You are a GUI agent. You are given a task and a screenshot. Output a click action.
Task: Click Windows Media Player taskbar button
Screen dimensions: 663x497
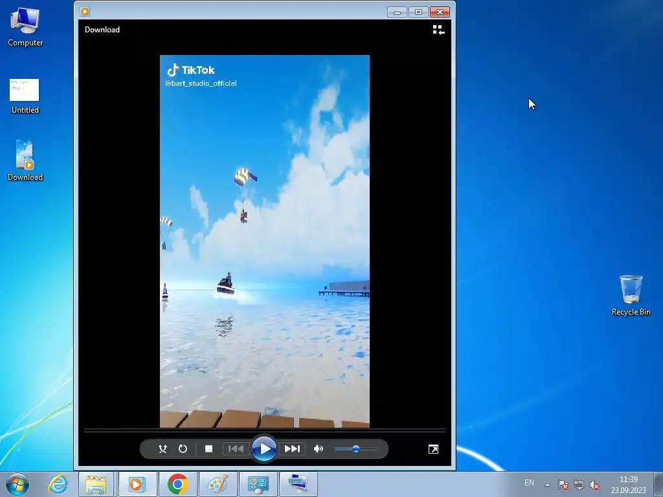pos(137,484)
